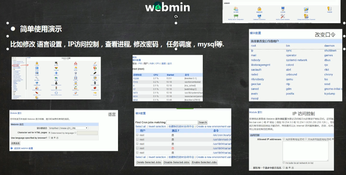Viewport: 346px width, 175px height.
Task: Open Debugging Log File bug icon
Action: point(95,88)
